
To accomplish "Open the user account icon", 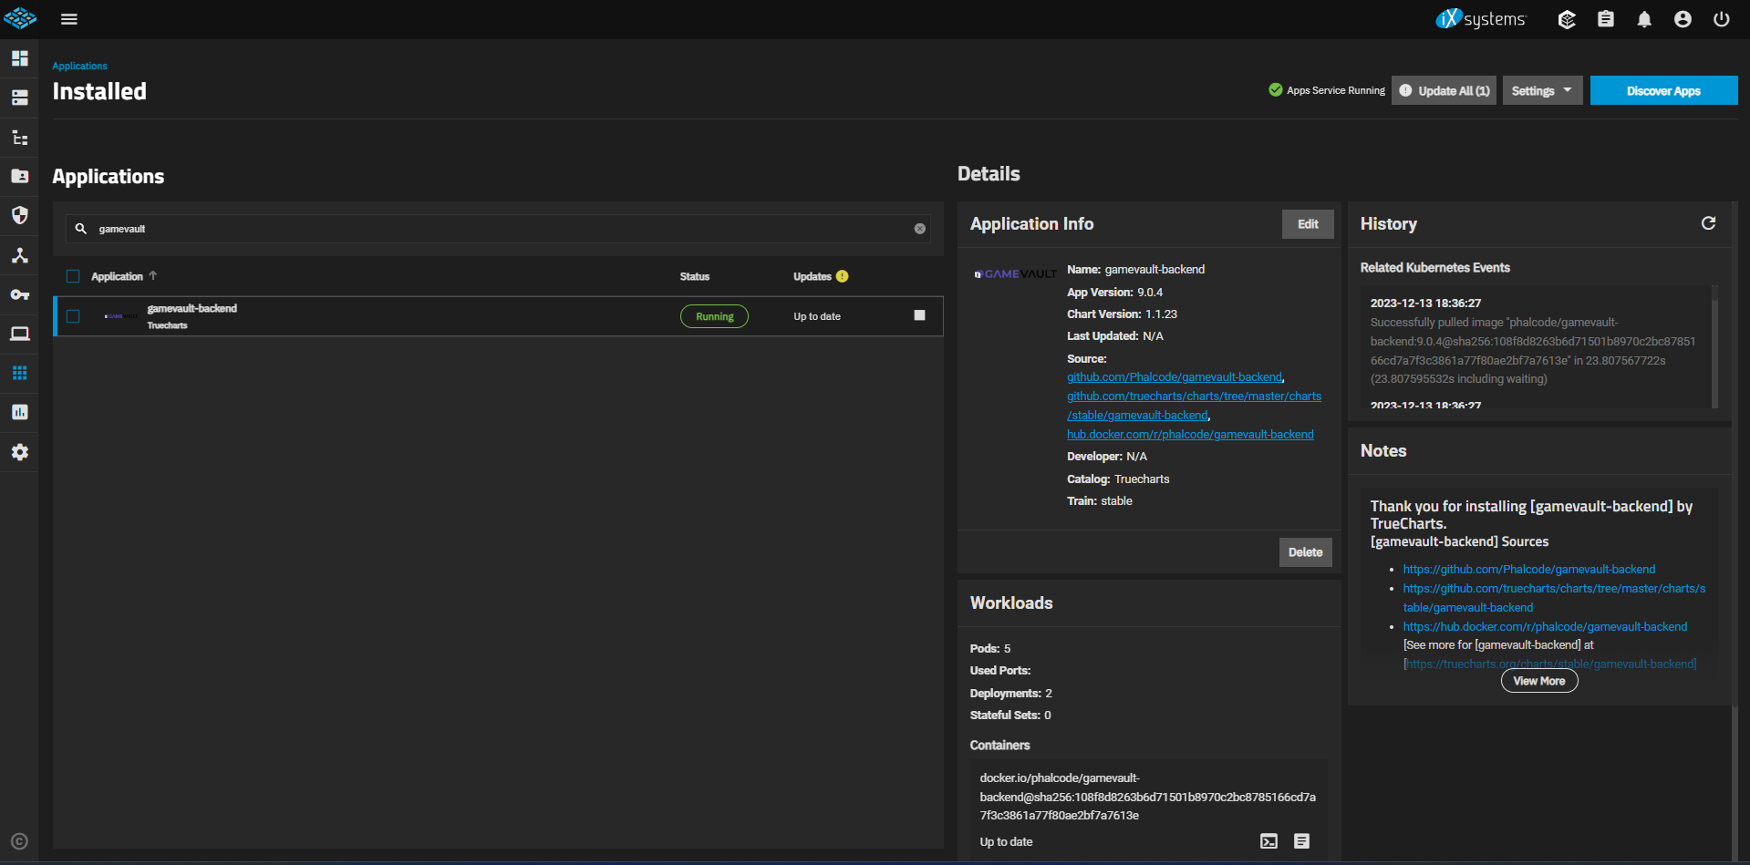I will pyautogui.click(x=1683, y=19).
